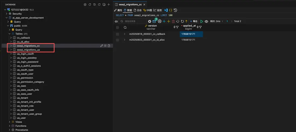Run the query with the green play icon
The height and width of the screenshot is (132, 296).
(x=201, y=21)
